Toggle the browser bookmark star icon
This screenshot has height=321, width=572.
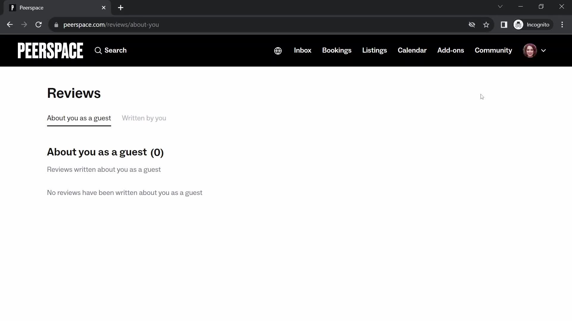click(x=487, y=25)
